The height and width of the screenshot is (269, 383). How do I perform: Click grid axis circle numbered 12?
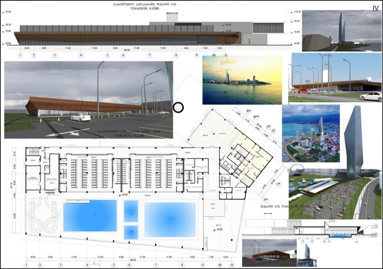point(273,130)
